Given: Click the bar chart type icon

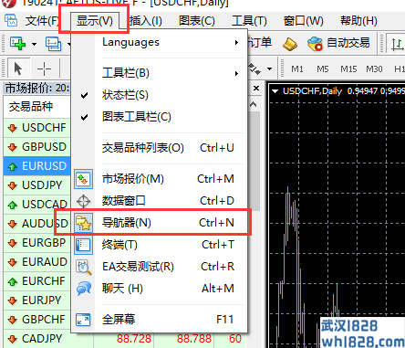Looking at the screenshot, I should pyautogui.click(x=397, y=44).
